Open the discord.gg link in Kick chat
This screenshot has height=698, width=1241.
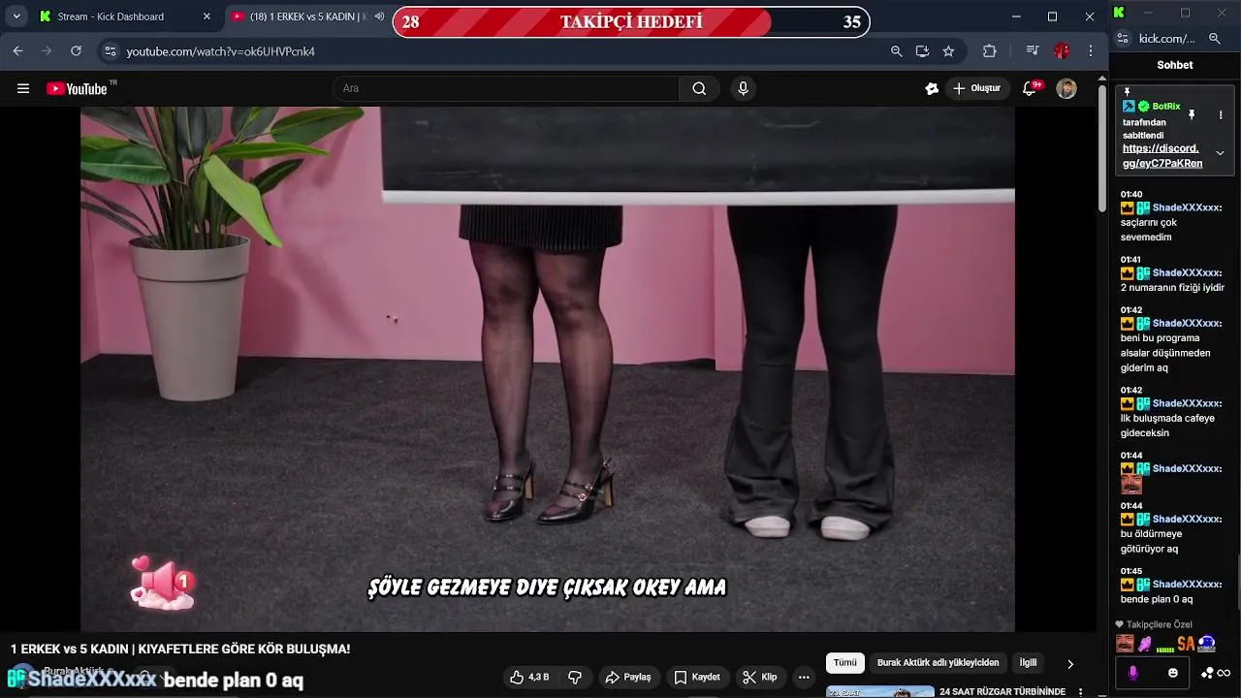pos(1162,156)
